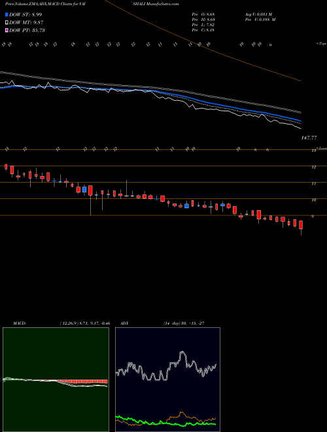327x432 pixels.
Task: Click the price axis label 10
Action: 313,200
